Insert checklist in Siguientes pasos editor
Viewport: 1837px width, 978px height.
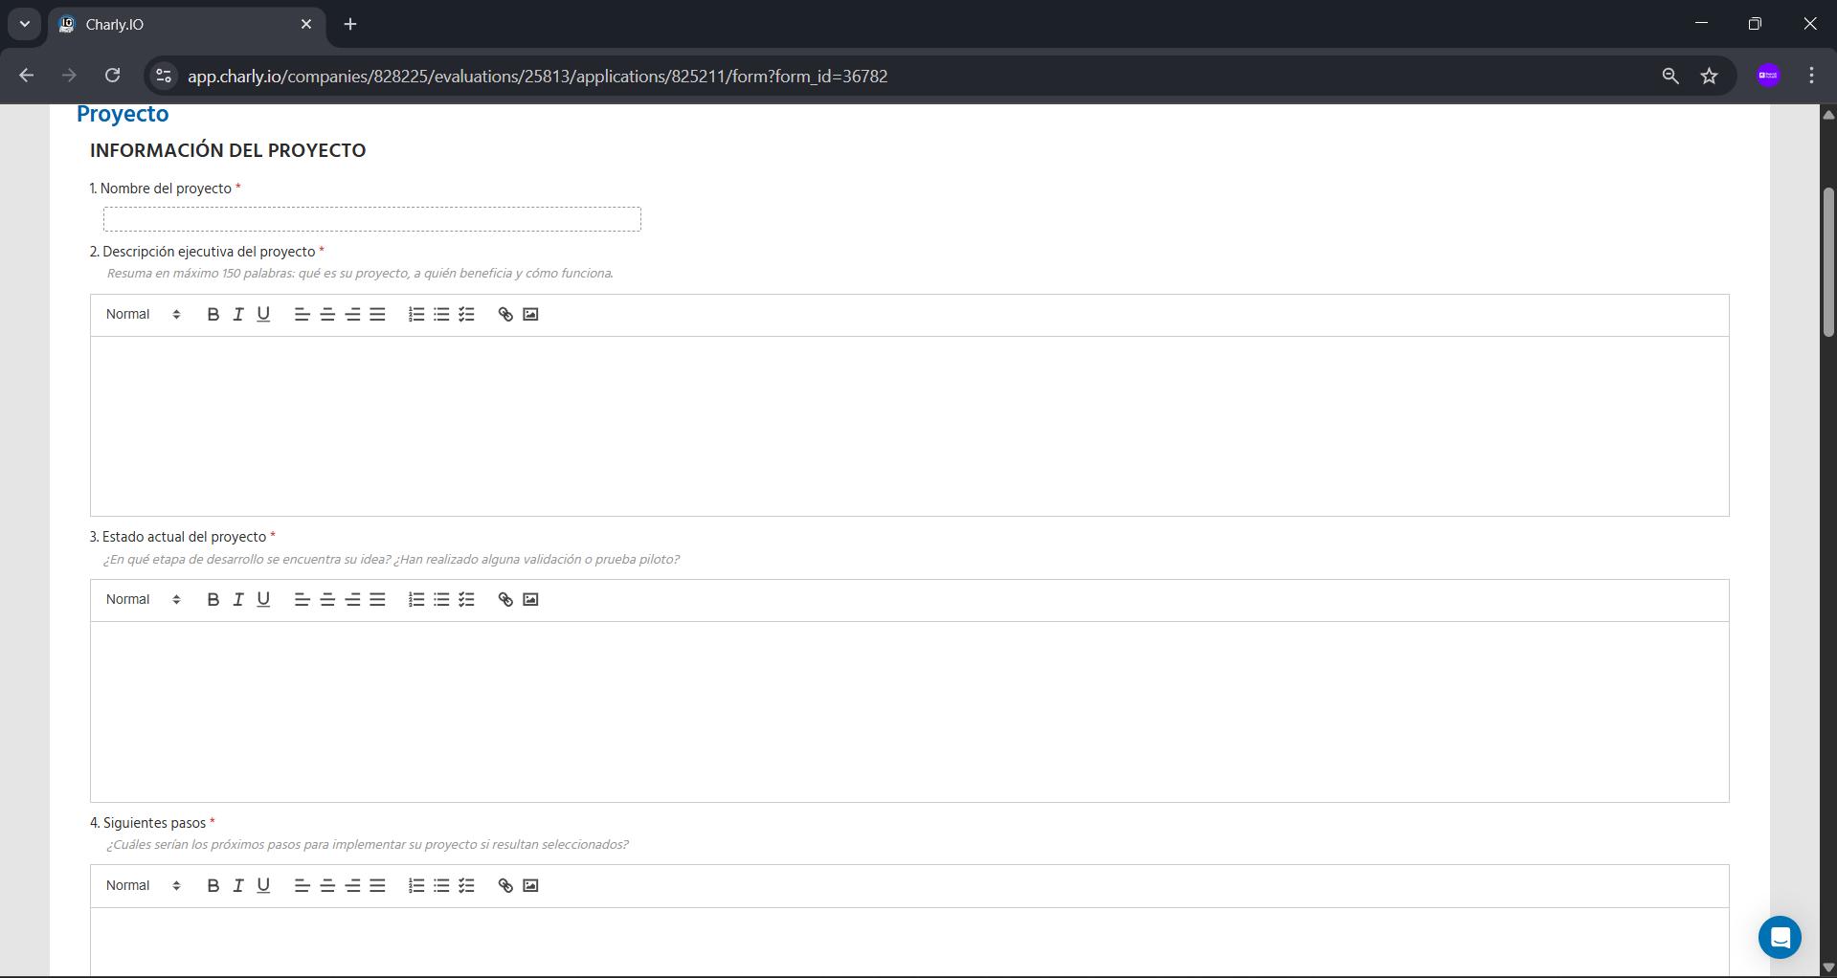(x=466, y=885)
